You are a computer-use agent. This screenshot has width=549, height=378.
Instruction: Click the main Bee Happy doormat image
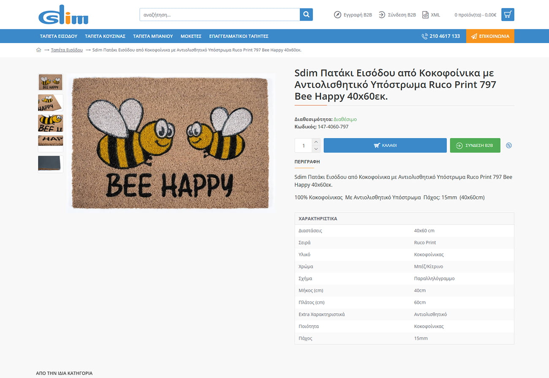click(170, 142)
